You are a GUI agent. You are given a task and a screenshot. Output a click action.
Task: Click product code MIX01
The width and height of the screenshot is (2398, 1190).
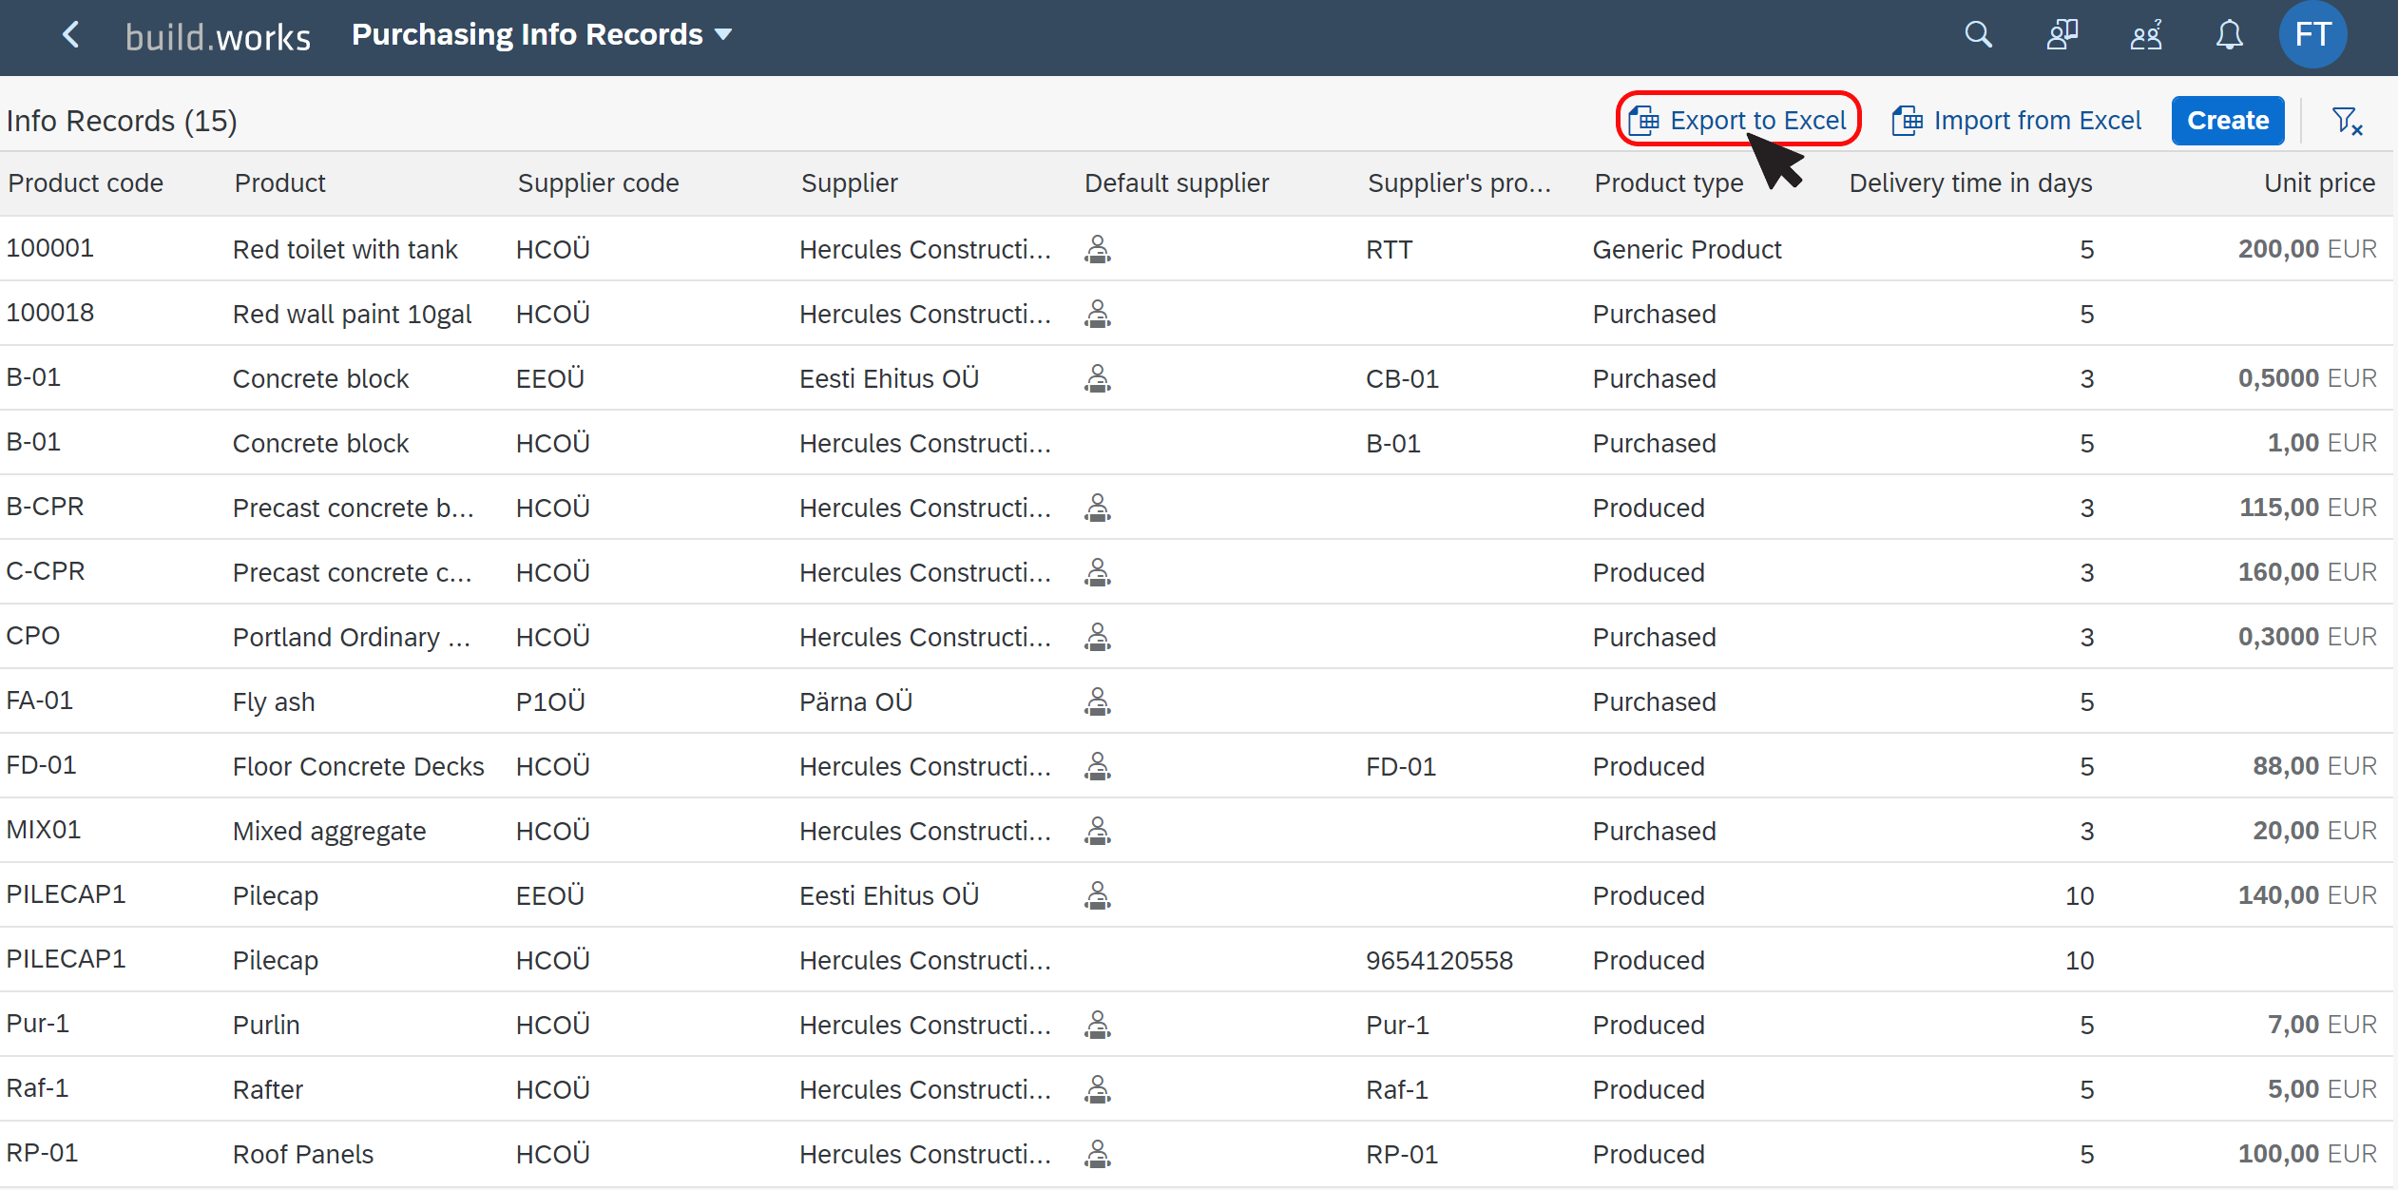[44, 830]
